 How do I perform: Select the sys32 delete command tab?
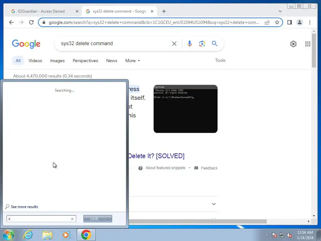pos(119,11)
